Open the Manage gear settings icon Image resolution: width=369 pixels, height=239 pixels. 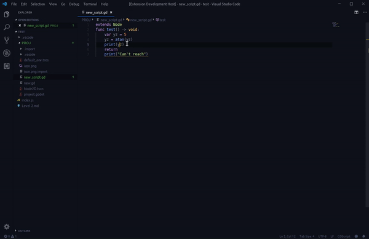point(7,227)
